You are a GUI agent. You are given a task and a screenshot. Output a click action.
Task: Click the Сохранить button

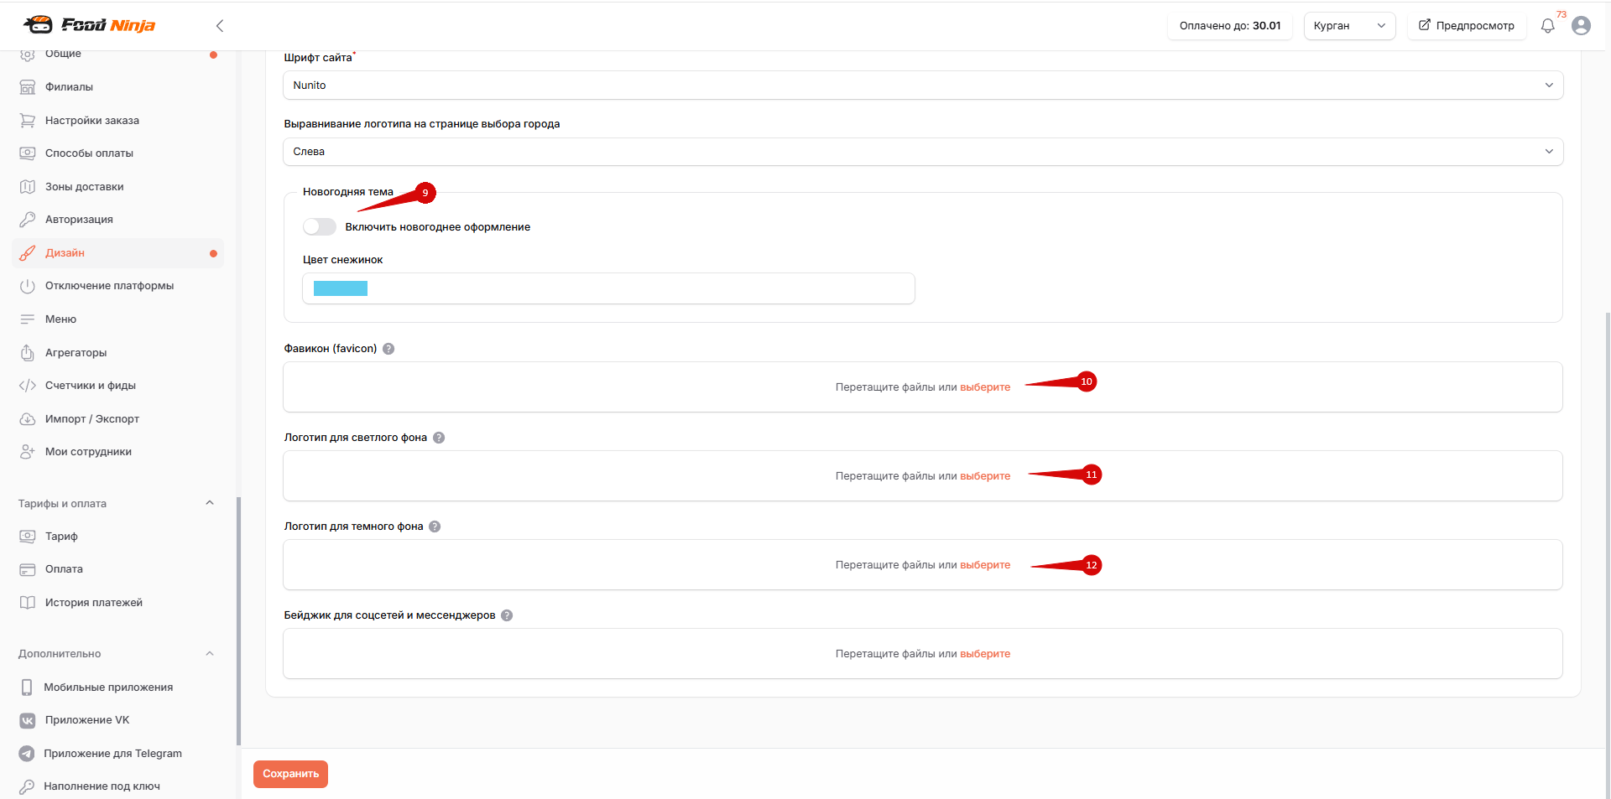pos(290,774)
